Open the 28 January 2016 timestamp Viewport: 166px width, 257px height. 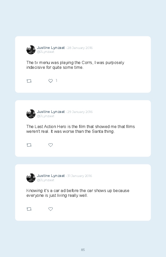pos(80,48)
